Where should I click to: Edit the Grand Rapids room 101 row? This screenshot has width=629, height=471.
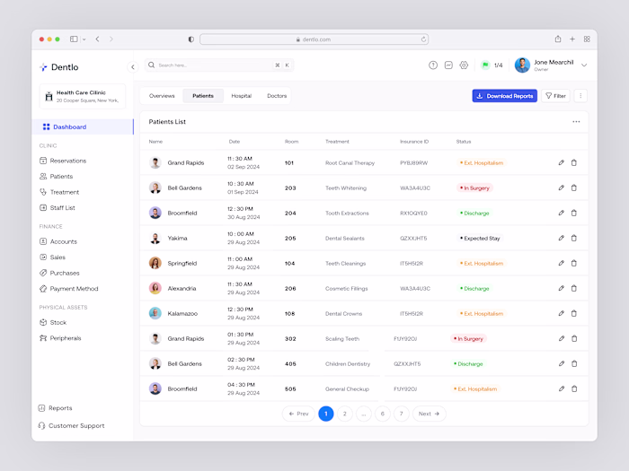(x=562, y=162)
